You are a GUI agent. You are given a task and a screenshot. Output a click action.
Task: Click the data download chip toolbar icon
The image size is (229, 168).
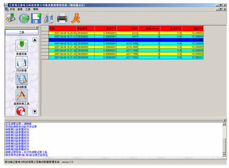coord(11,18)
